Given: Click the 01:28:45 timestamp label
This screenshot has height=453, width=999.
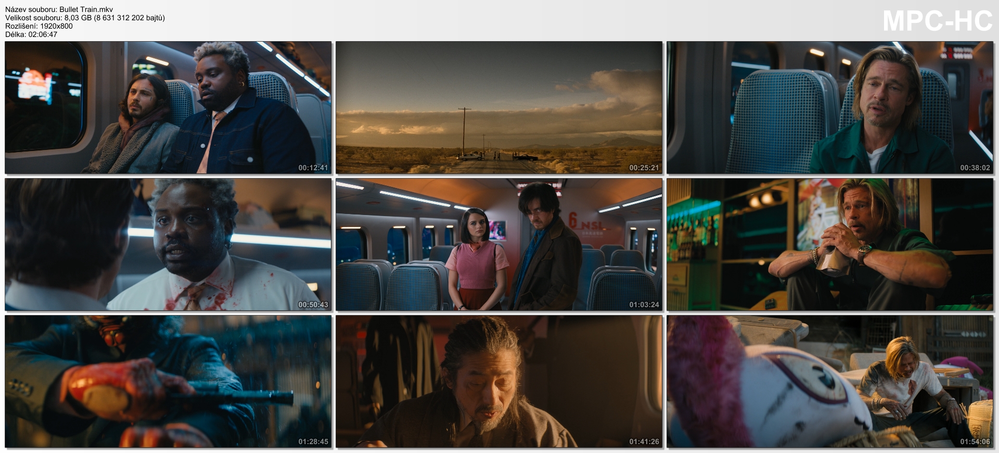Looking at the screenshot, I should click(x=313, y=442).
